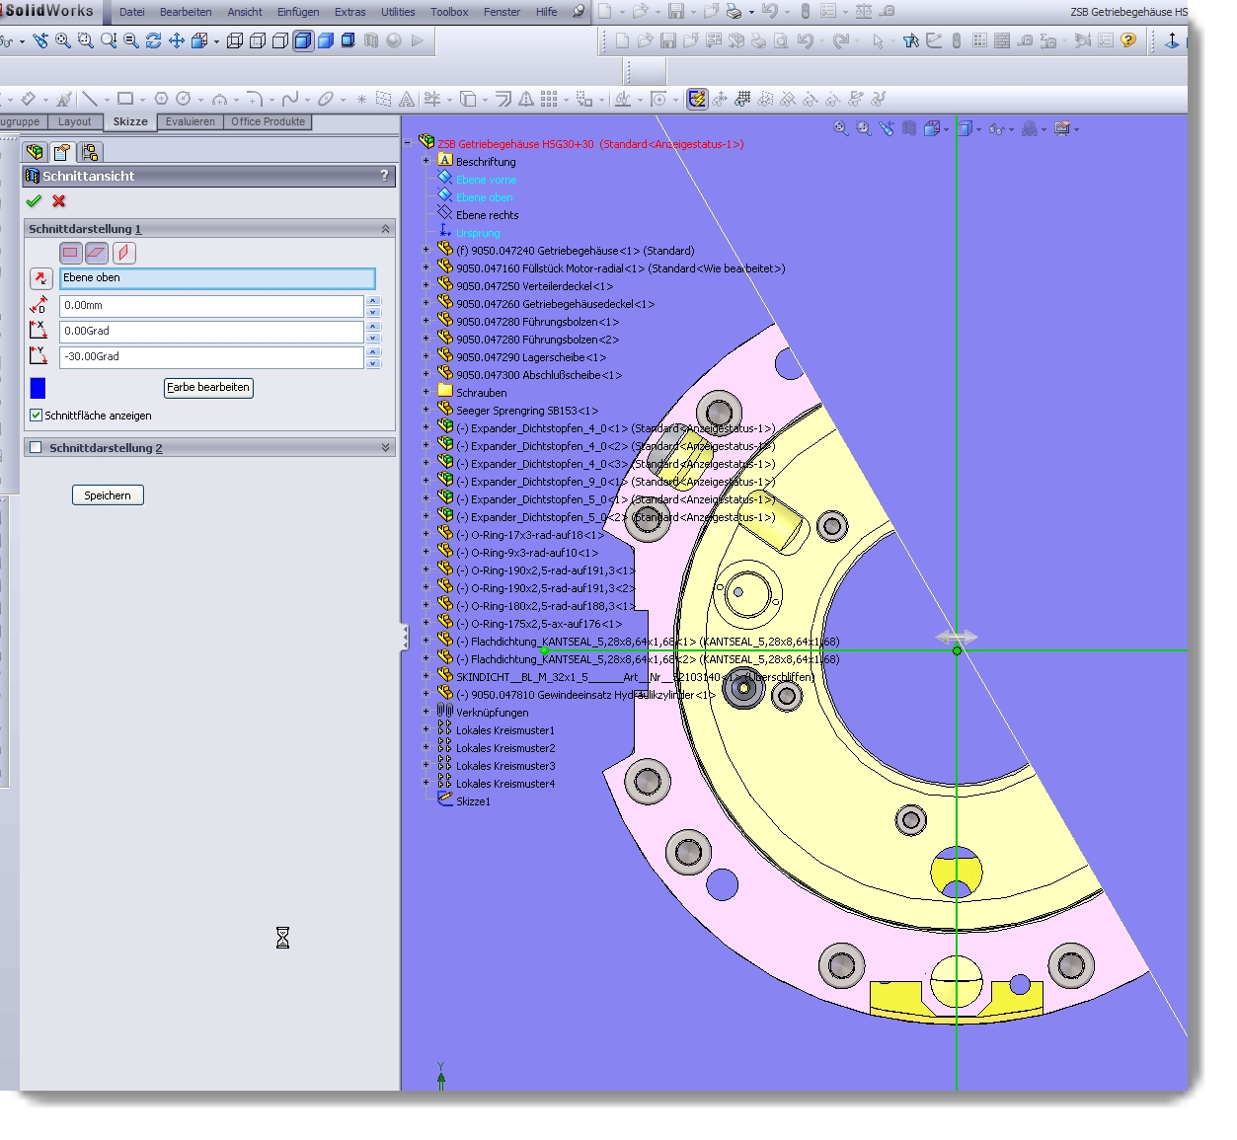Confirm the section view with the green checkmark
Viewport: 1237px width, 1140px height.
click(x=34, y=201)
